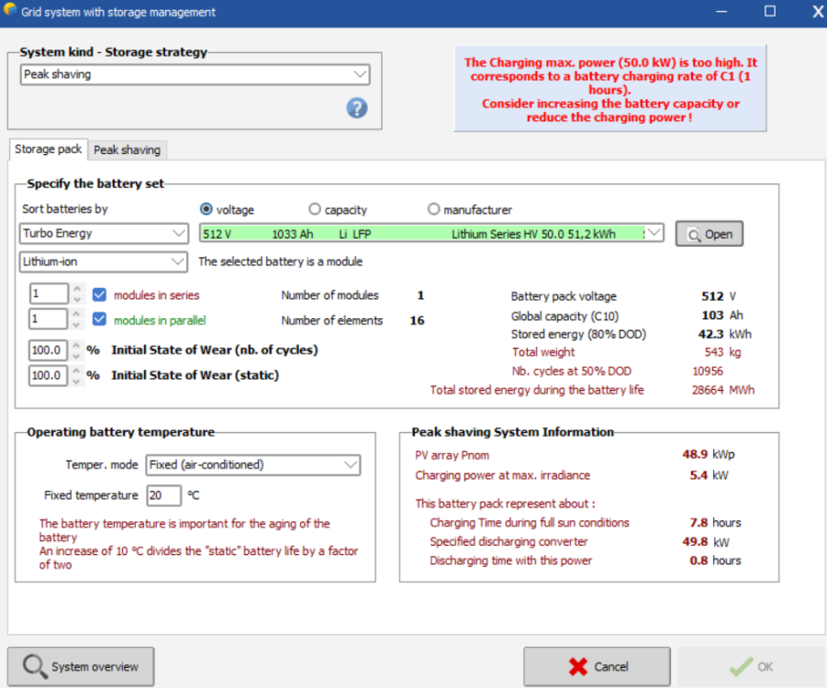Select the capacity sort radio button
The image size is (827, 688).
[315, 209]
